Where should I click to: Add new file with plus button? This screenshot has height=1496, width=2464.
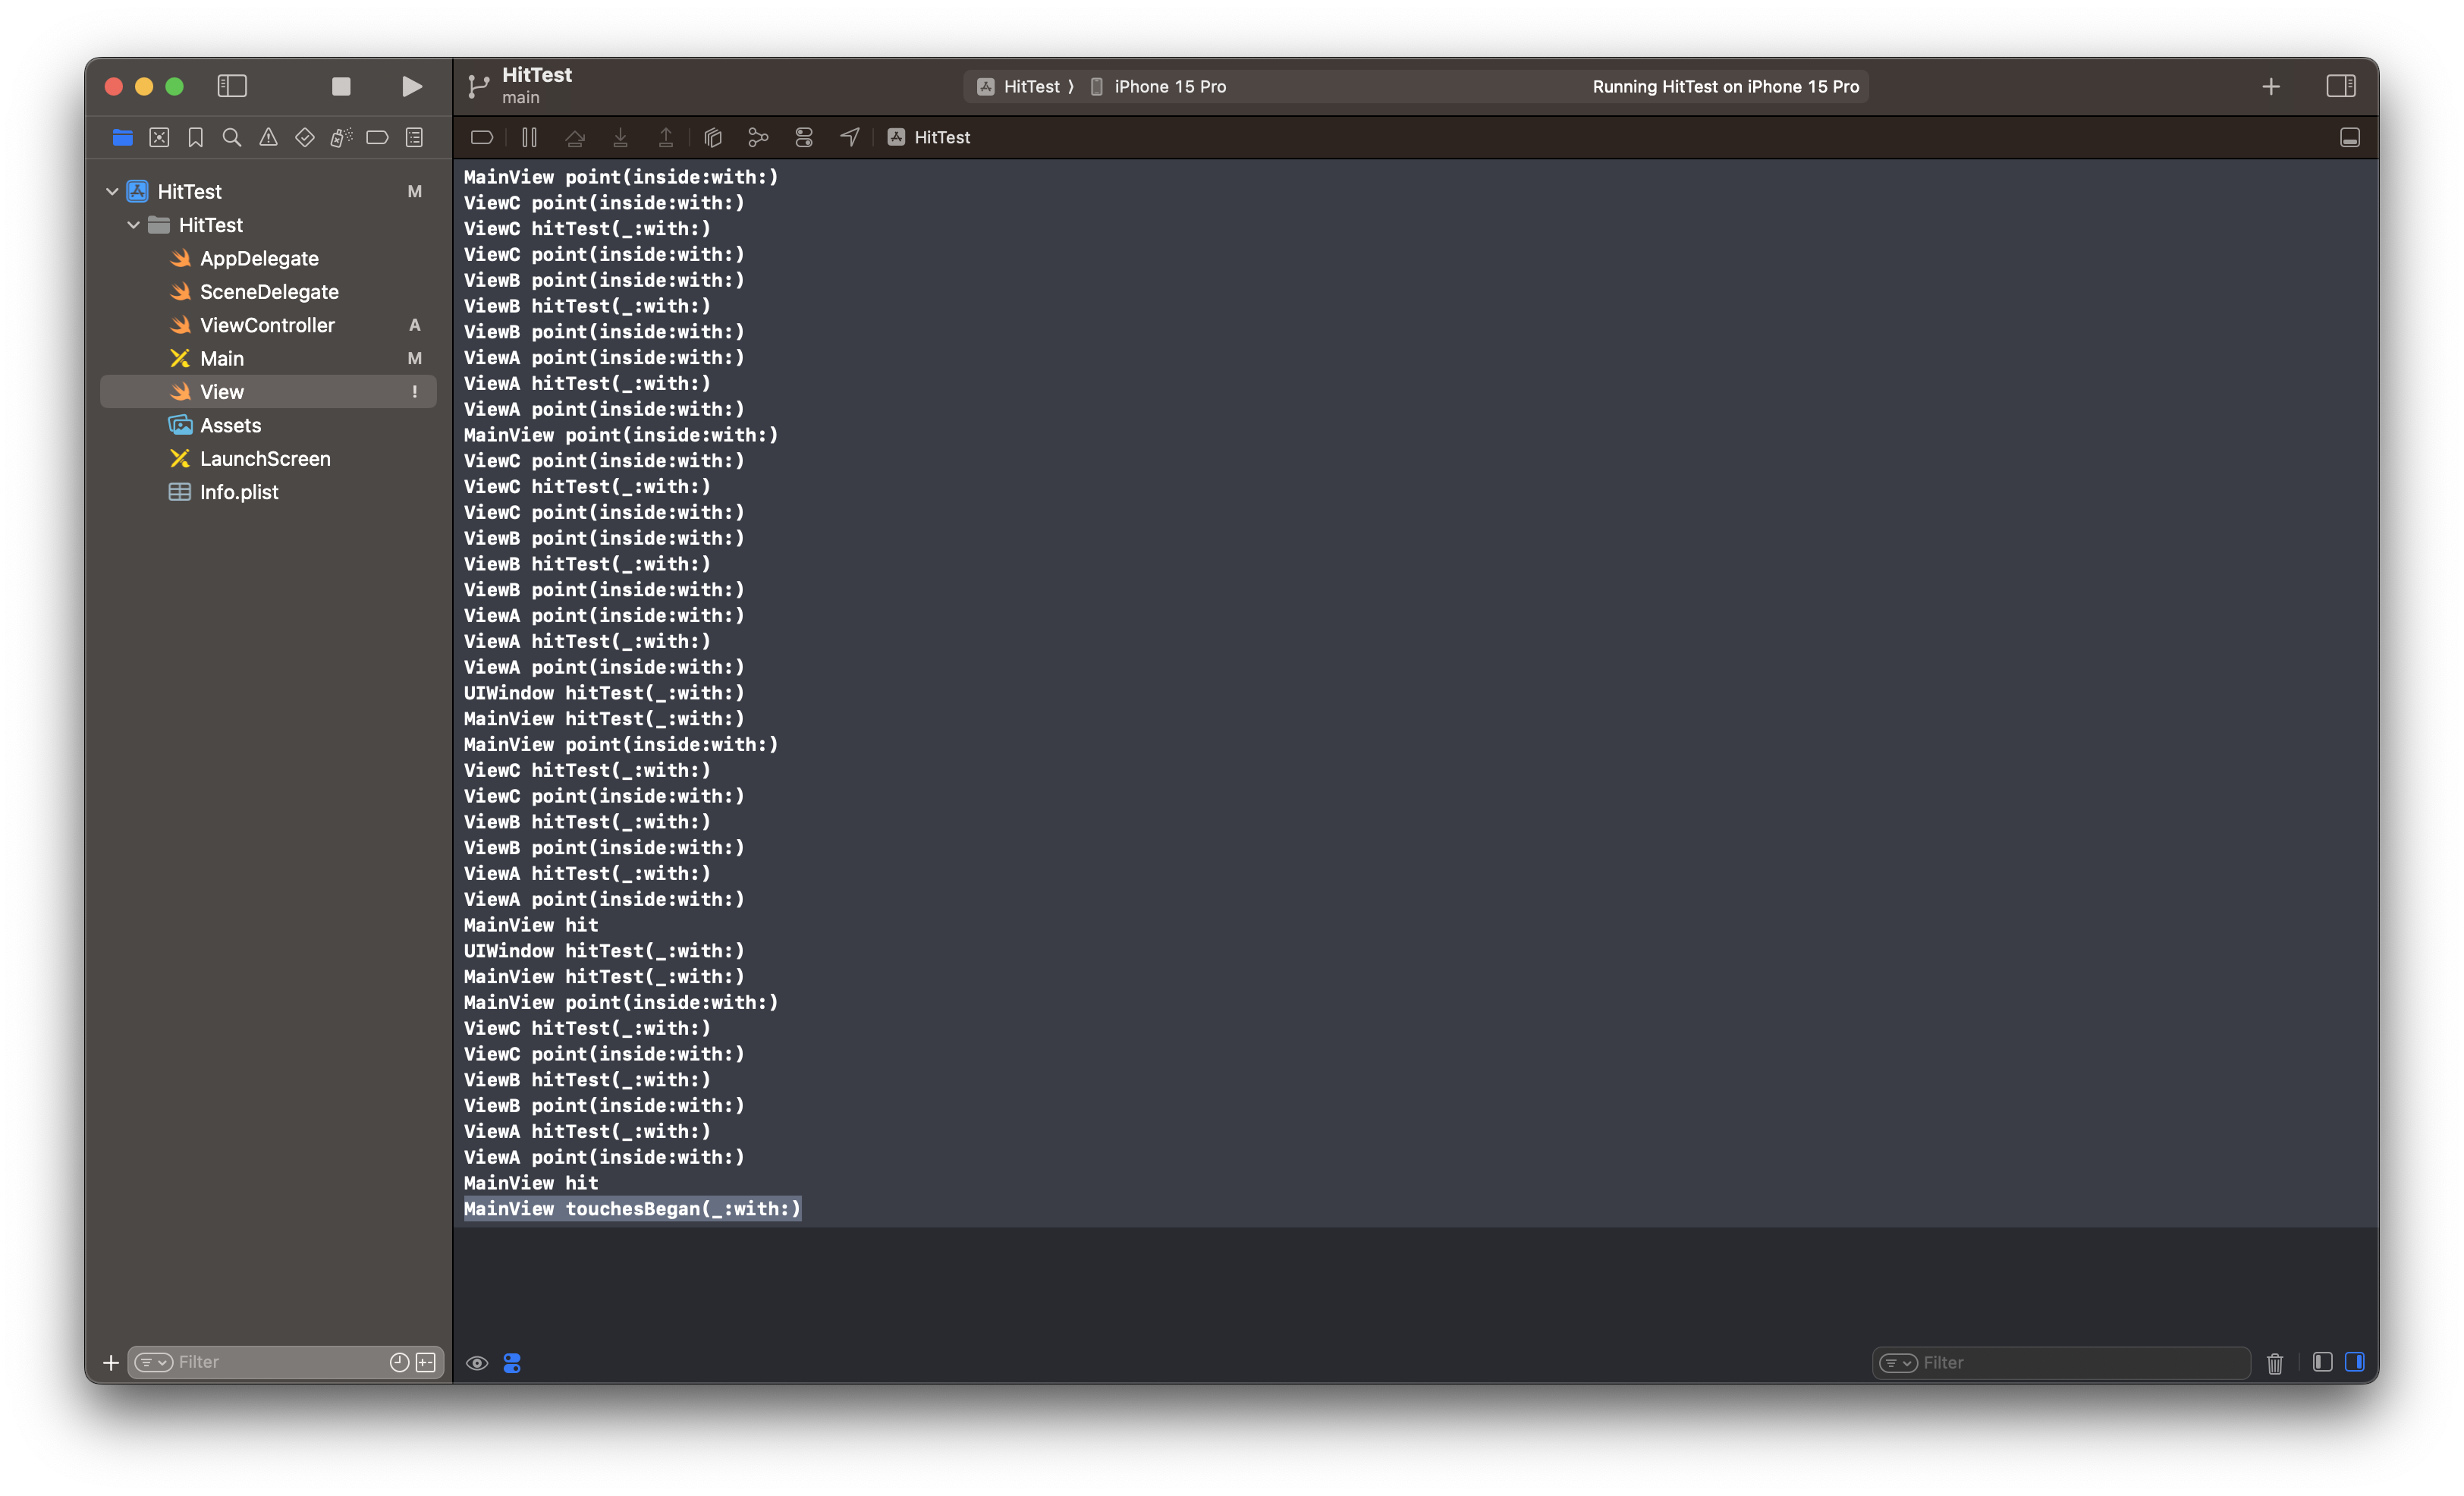111,1362
